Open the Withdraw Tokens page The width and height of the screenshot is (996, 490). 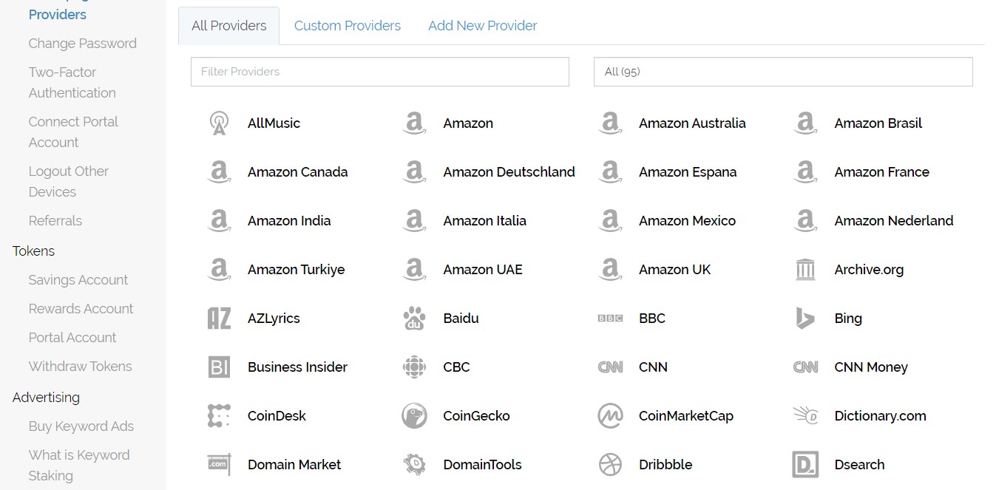pos(81,367)
